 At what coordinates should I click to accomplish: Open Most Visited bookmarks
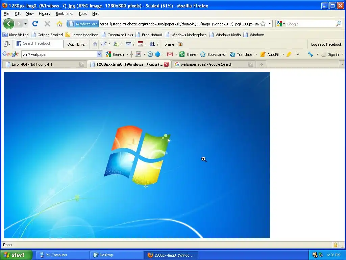(16, 35)
